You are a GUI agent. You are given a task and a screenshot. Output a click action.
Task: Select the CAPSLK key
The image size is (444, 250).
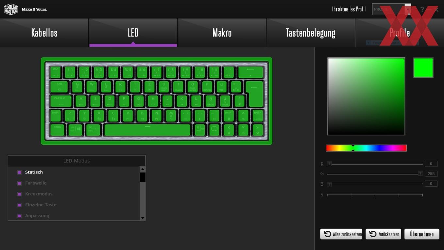61,101
